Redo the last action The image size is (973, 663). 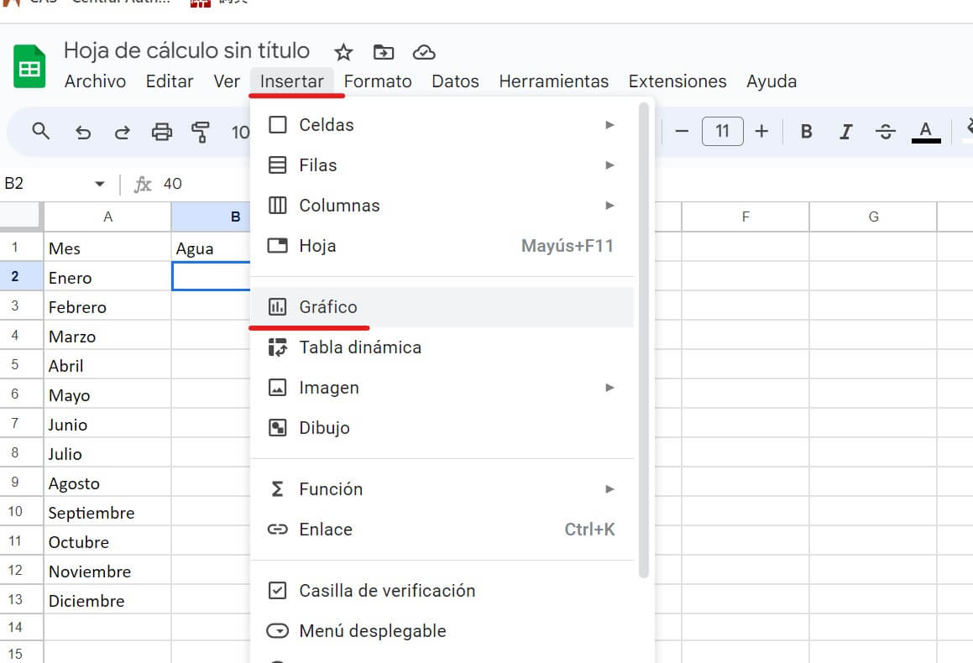[121, 132]
